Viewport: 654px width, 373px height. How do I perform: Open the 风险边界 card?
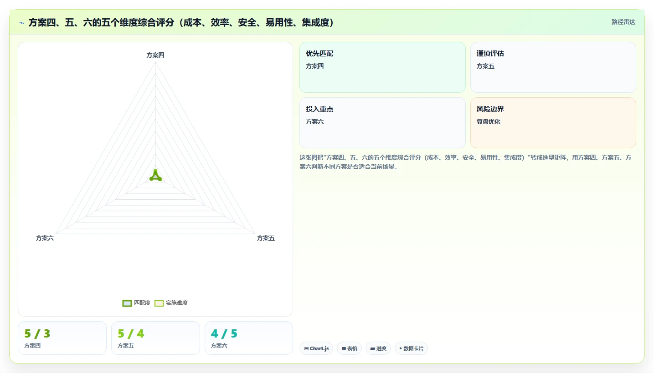[x=553, y=123]
